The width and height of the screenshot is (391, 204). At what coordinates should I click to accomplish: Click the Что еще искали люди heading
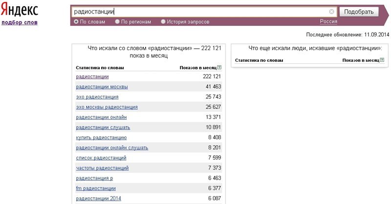pyautogui.click(x=315, y=48)
